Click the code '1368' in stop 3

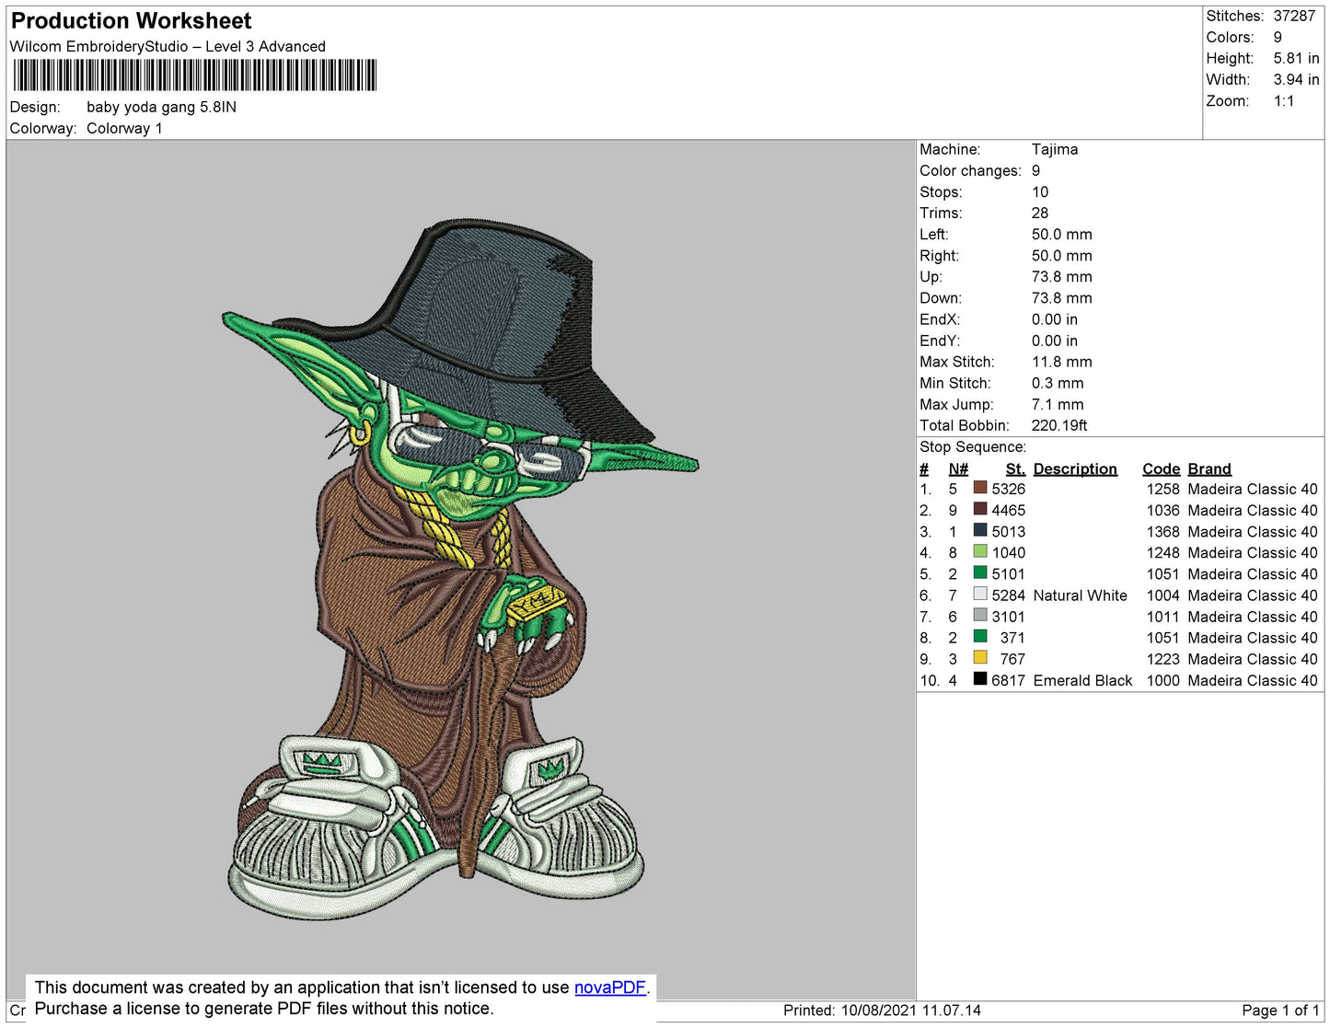1162,531
